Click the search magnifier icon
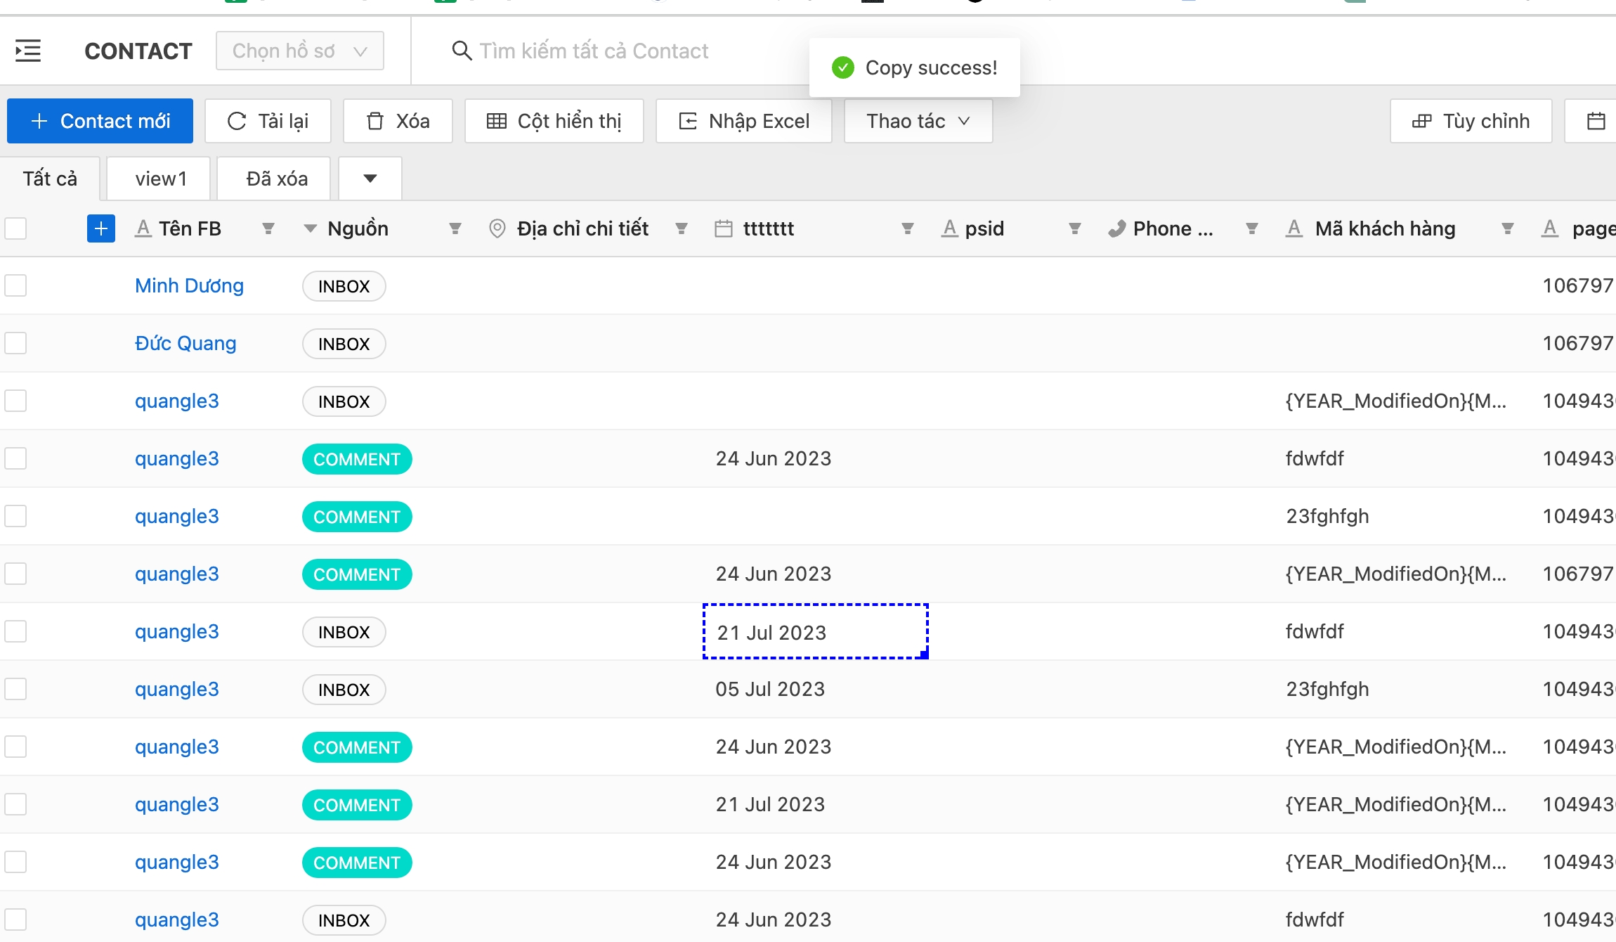Image resolution: width=1616 pixels, height=942 pixels. (x=462, y=51)
